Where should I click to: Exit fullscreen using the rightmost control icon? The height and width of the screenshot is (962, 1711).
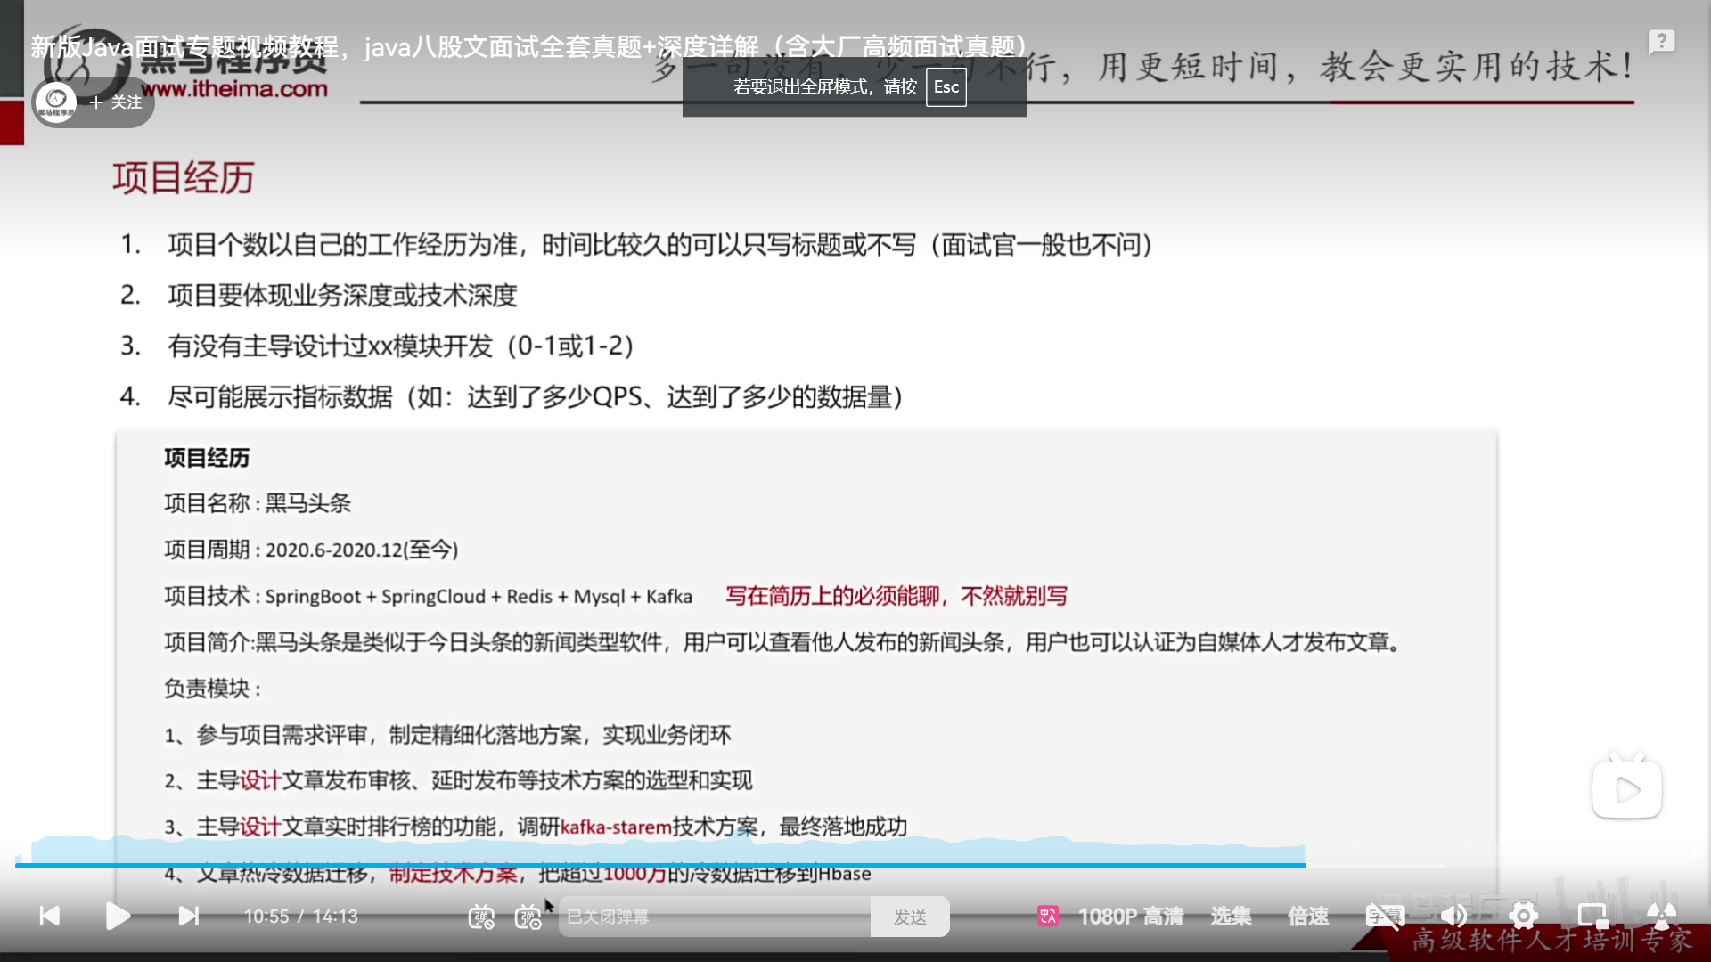1661,916
